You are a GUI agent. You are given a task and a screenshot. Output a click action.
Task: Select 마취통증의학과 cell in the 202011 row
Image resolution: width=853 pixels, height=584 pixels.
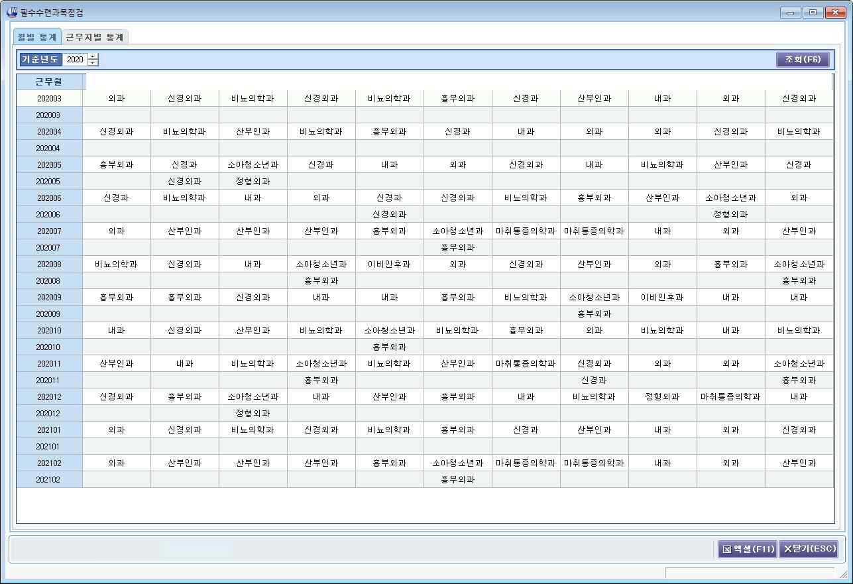pos(526,363)
